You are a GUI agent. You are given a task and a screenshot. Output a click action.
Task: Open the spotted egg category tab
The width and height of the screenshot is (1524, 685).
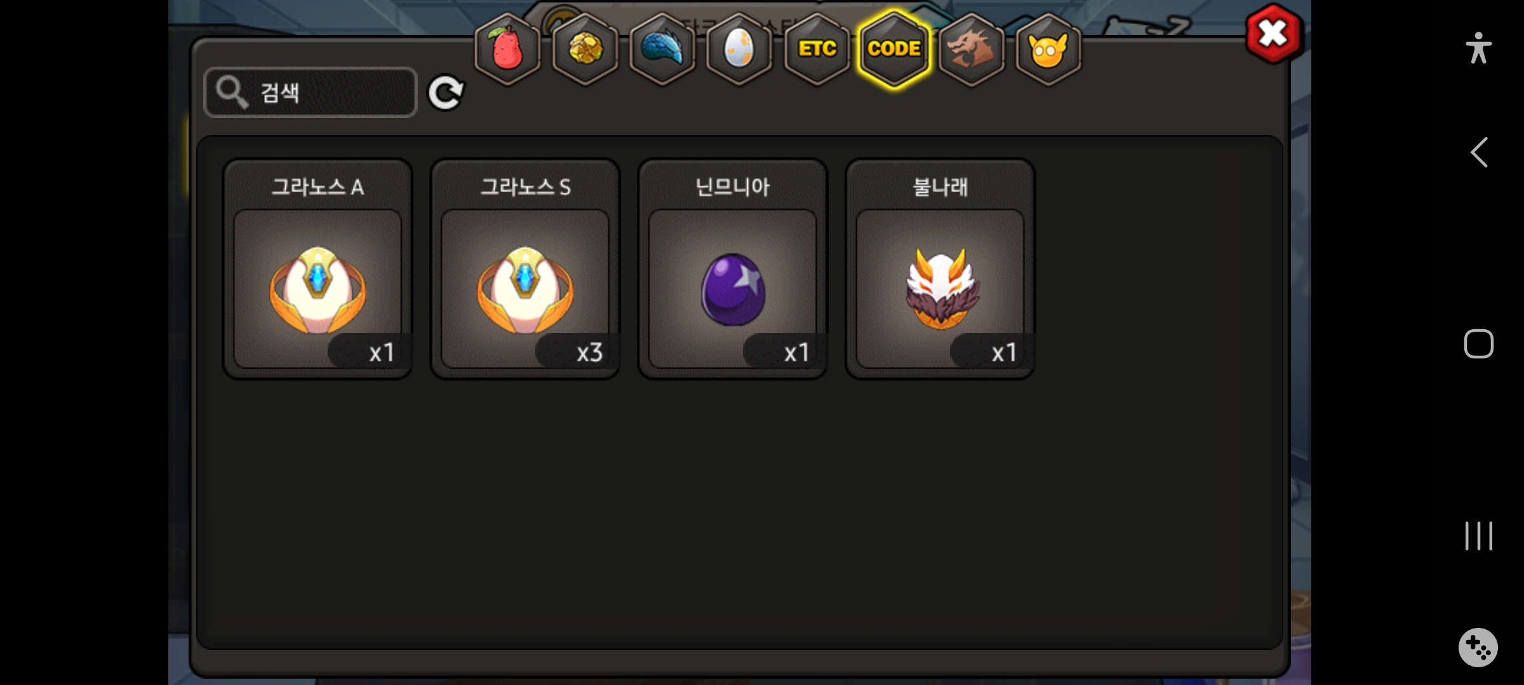click(x=739, y=49)
